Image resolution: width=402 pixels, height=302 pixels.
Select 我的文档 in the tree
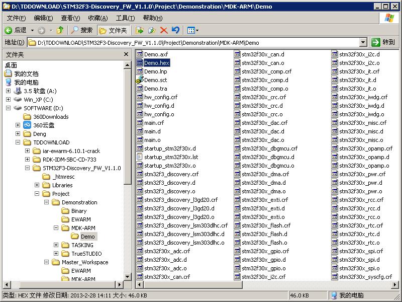click(26, 74)
